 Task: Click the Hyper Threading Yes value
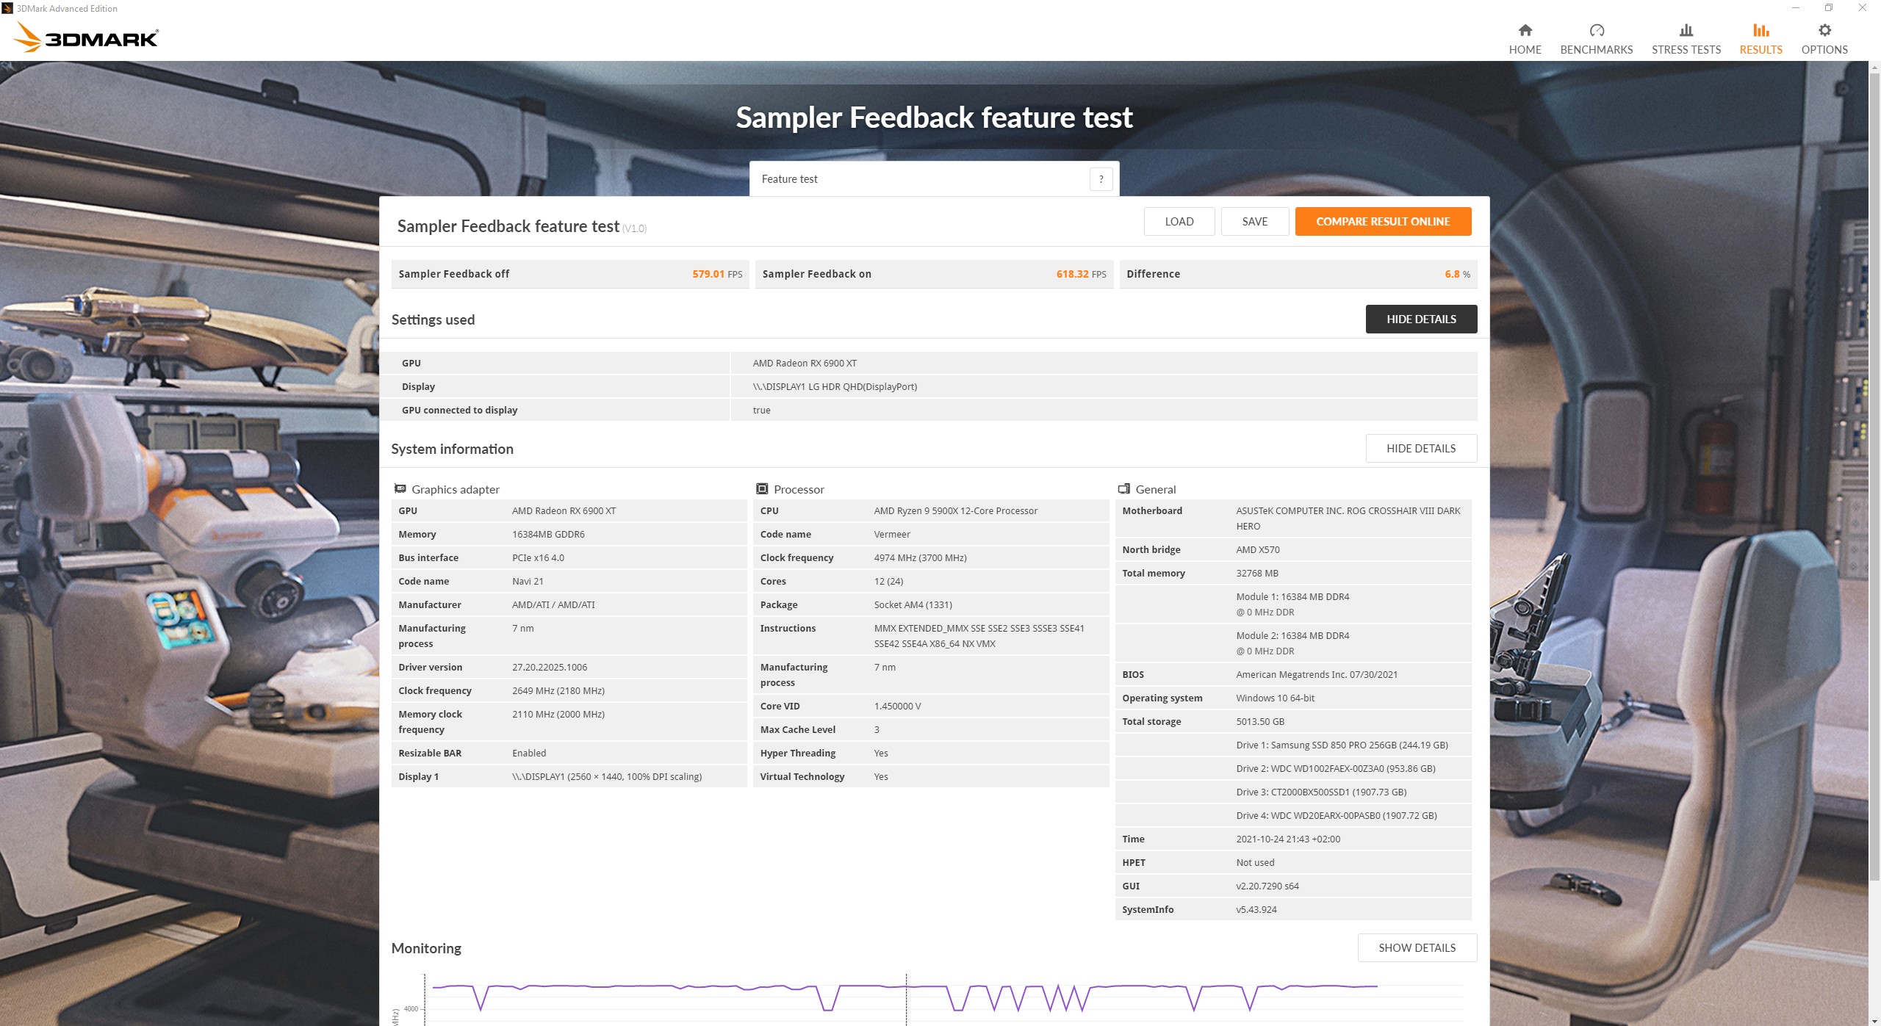tap(881, 754)
